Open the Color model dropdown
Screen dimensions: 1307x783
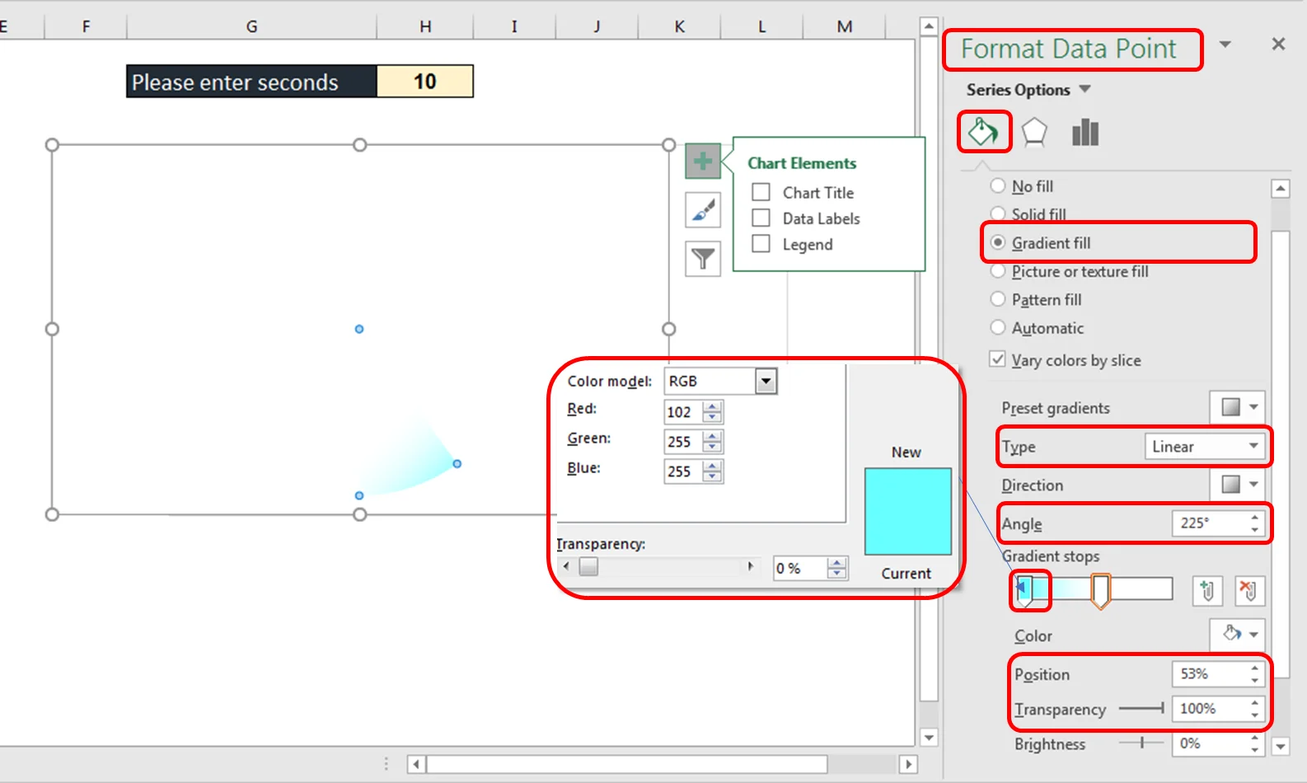coord(766,382)
